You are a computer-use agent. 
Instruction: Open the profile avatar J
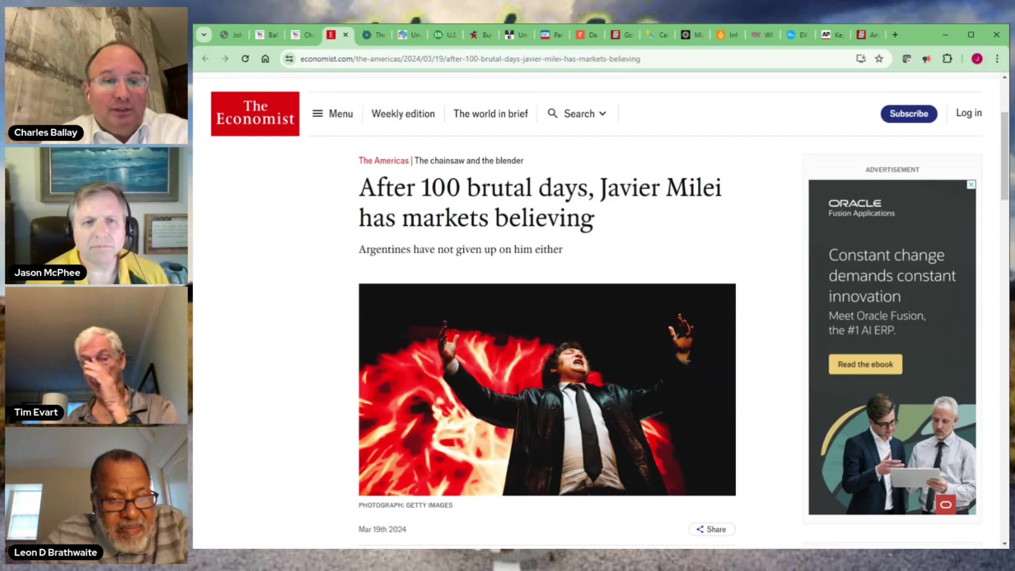(977, 59)
